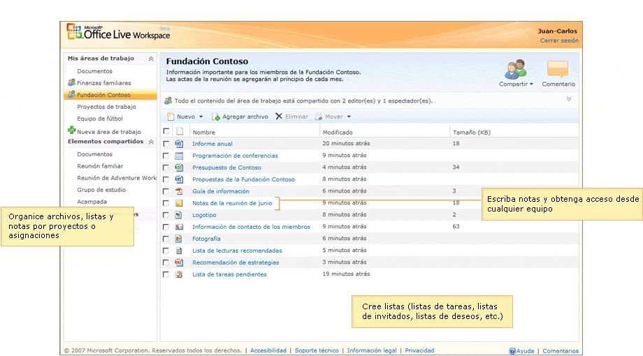Expand the sharing details chevron

point(569,99)
